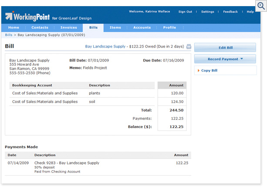
Task: Click the Description column header in bill table
Action: click(99, 85)
